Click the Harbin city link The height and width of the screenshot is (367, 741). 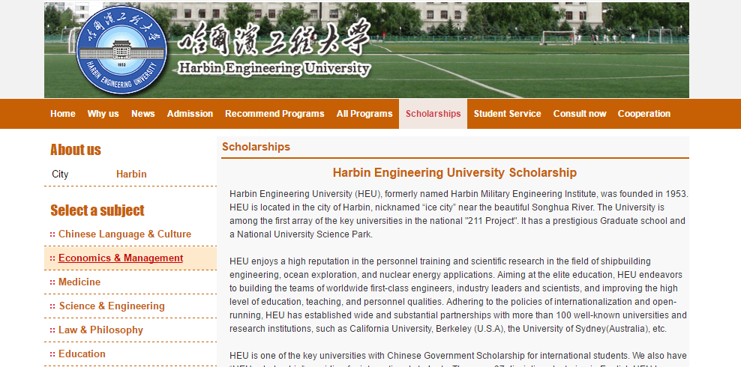tap(131, 174)
